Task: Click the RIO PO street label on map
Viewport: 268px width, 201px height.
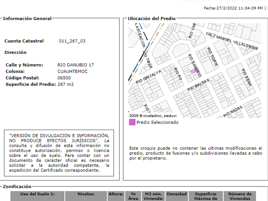Action: coord(178,74)
